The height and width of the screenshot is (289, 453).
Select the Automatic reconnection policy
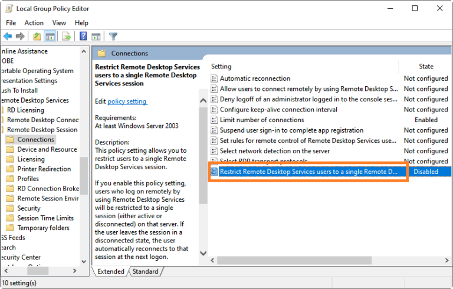255,78
